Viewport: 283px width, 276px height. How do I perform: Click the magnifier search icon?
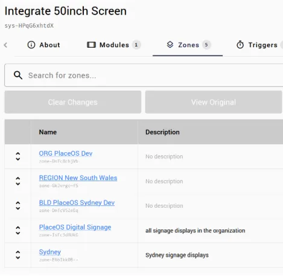pos(18,75)
